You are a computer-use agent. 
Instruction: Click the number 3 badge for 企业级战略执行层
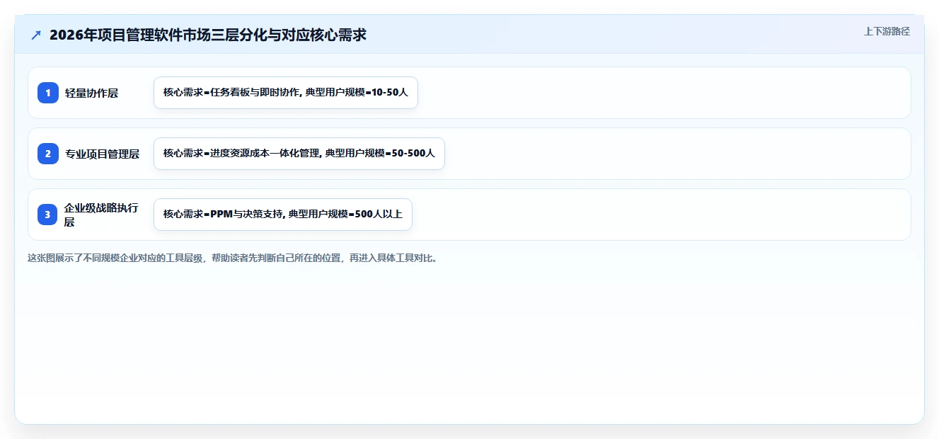tap(48, 215)
